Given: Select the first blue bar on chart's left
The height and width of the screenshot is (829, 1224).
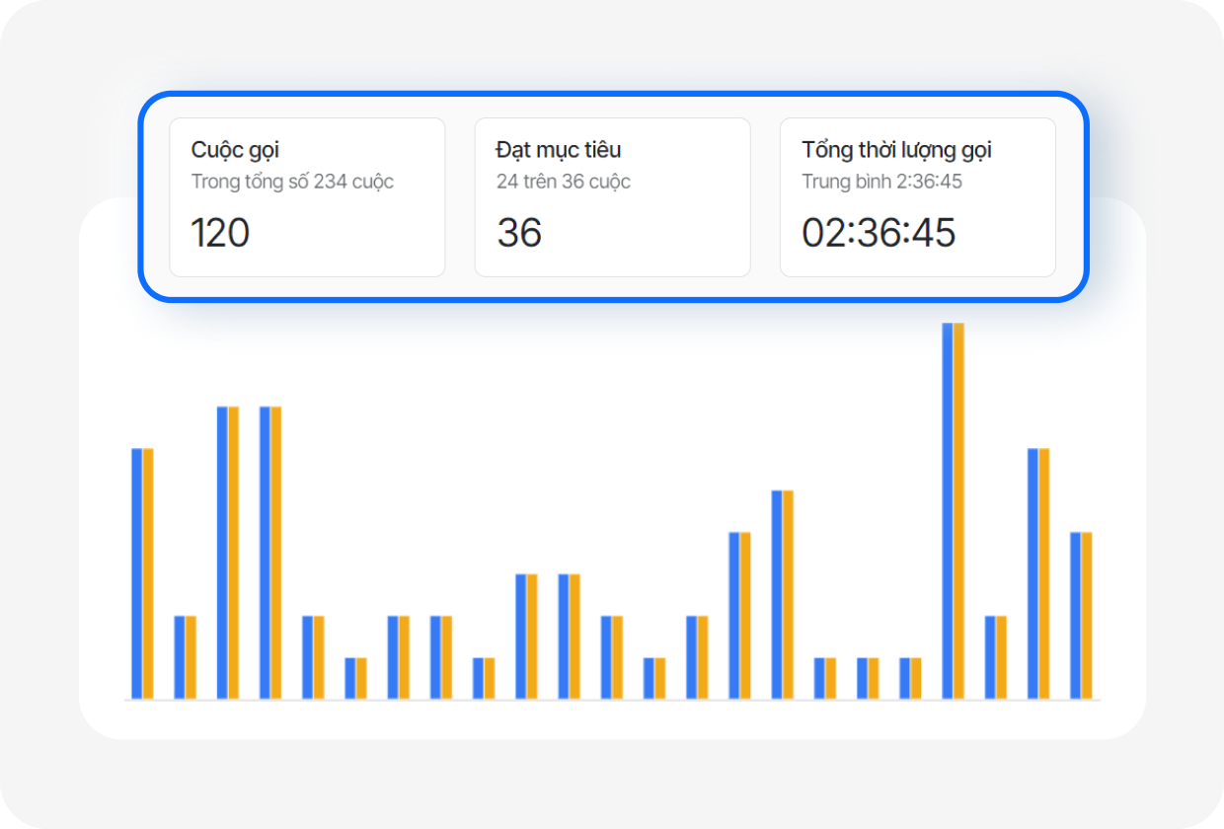Looking at the screenshot, I should (x=137, y=573).
